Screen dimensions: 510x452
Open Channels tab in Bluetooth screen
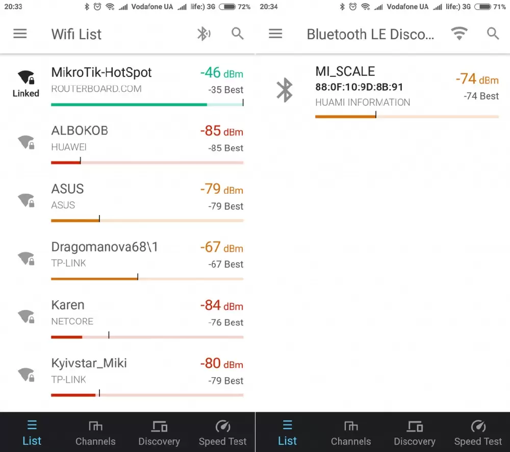351,432
